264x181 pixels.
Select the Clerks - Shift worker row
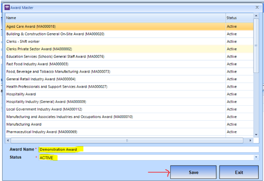[x=129, y=41]
